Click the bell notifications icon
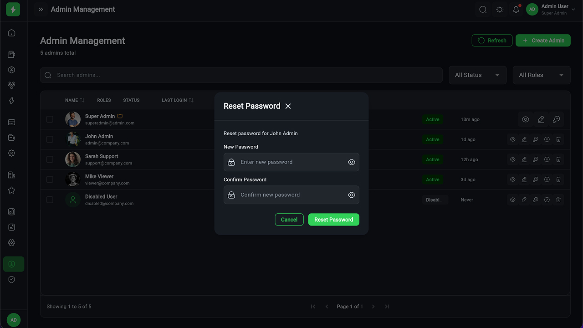Screen dimensions: 583x328 [516, 10]
